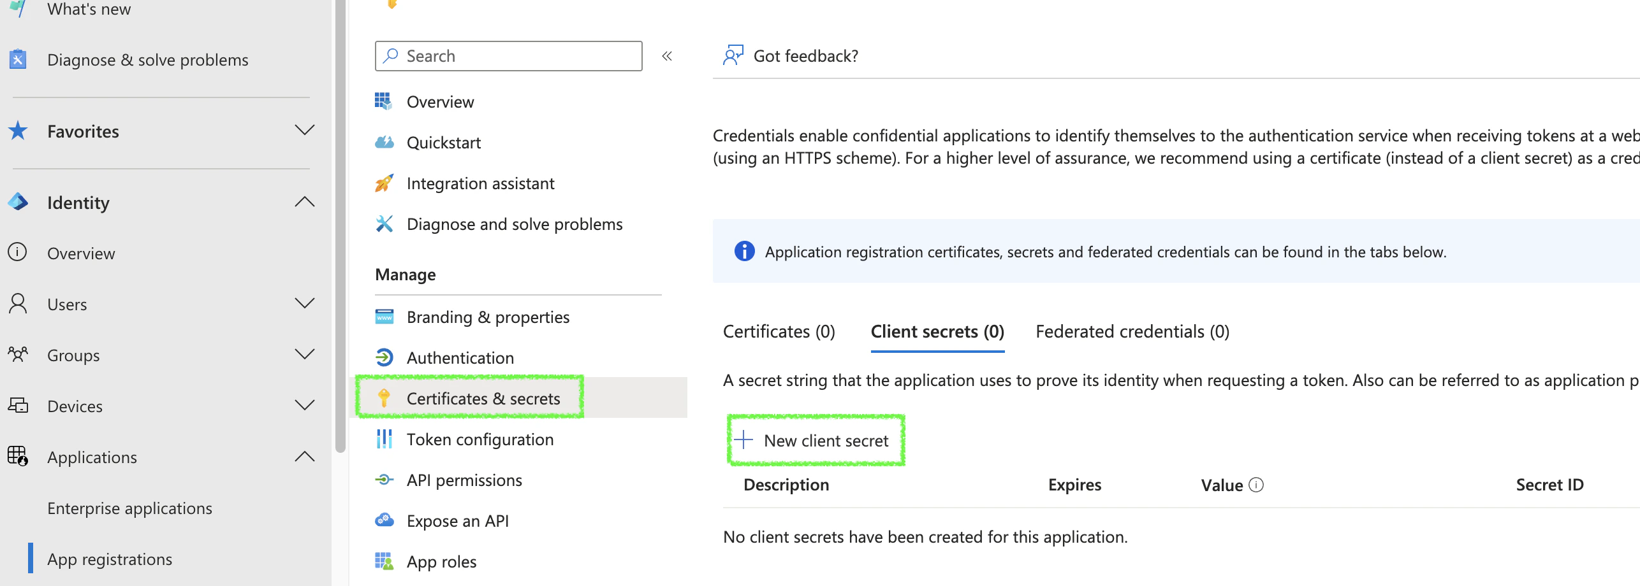Click the App roles icon
Viewport: 1640px width, 586px height.
click(384, 561)
